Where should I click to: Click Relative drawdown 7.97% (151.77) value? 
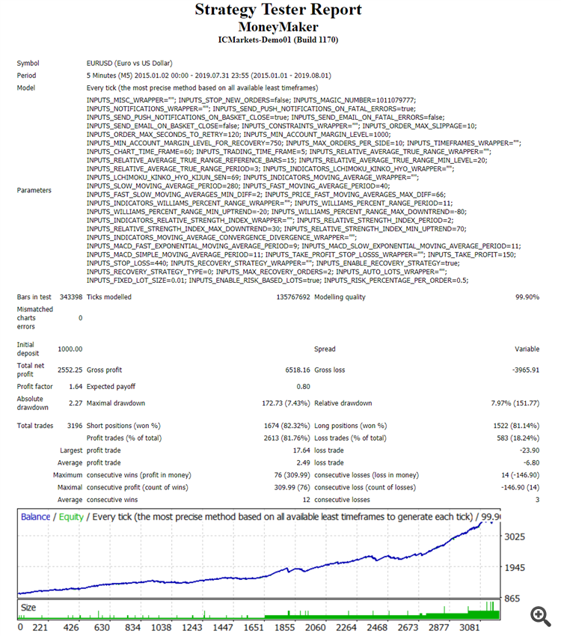tap(515, 403)
